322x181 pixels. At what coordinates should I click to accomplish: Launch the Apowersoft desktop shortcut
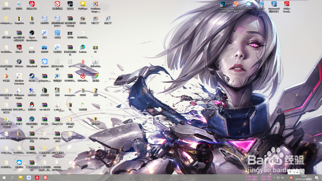tap(274, 7)
